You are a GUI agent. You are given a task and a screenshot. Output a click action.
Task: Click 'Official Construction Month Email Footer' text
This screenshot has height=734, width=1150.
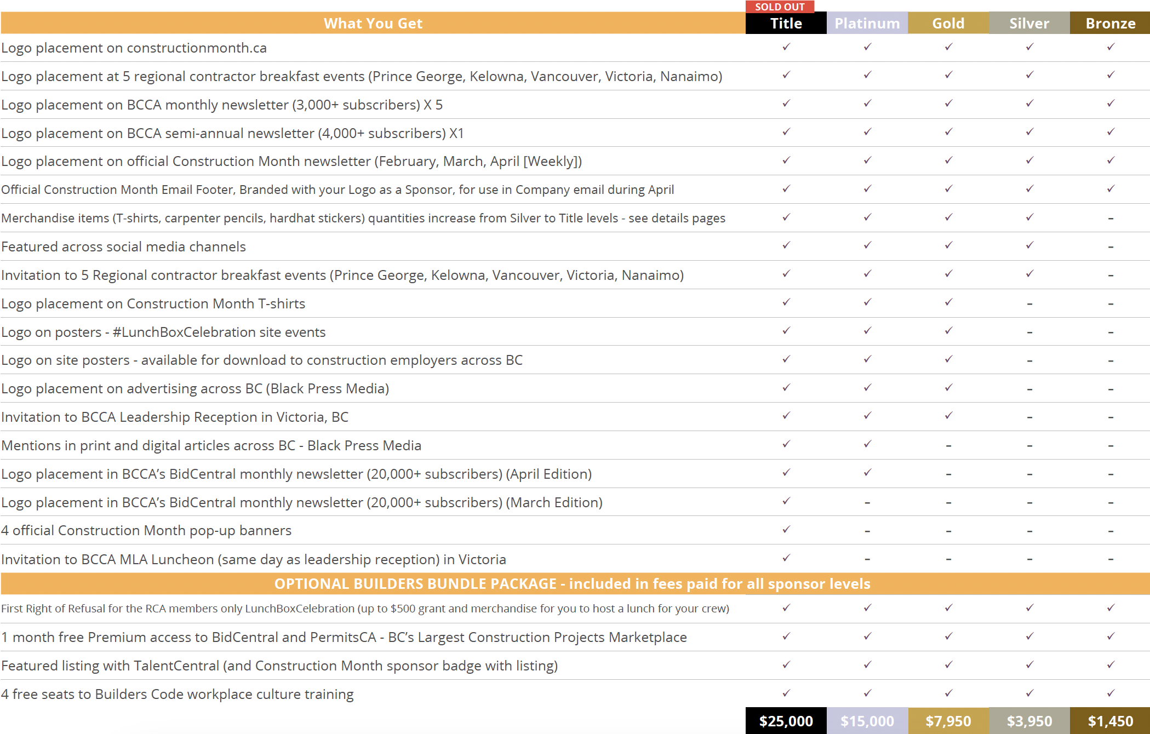pos(337,190)
